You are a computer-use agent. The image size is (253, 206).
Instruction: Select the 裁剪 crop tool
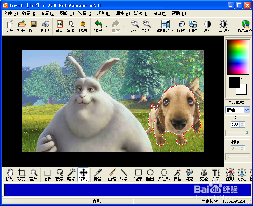click(21, 175)
